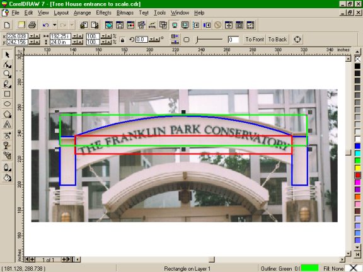Screen dimensions: 363x272
Task: Open the Fill tool flyout
Action: [x=7, y=178]
